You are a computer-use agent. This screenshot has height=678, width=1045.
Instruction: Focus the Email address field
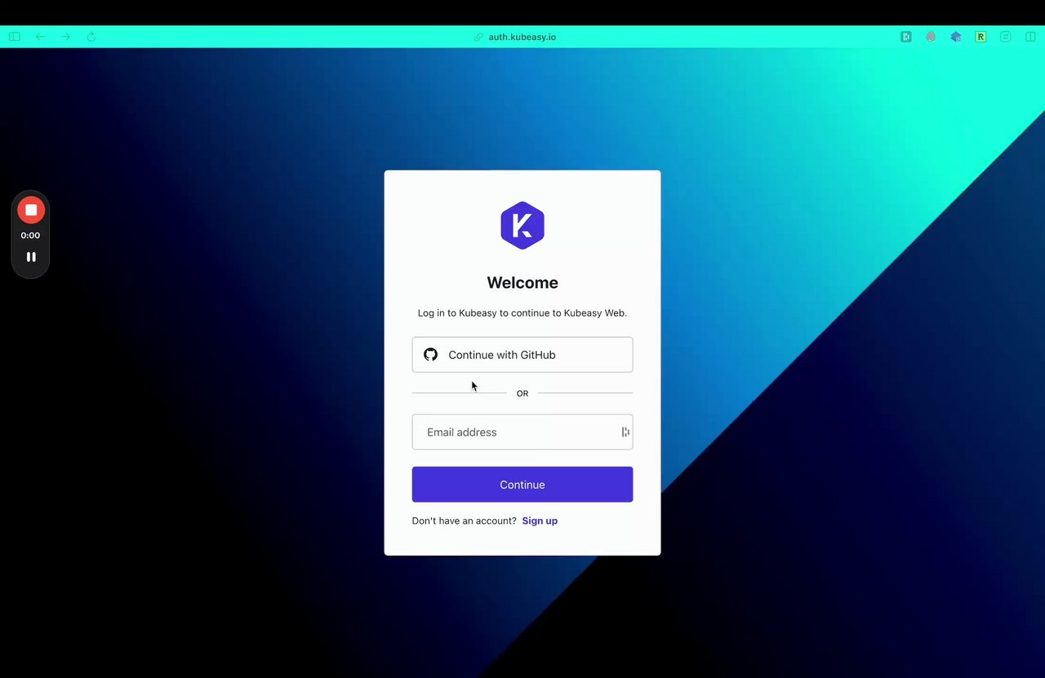[x=522, y=432]
